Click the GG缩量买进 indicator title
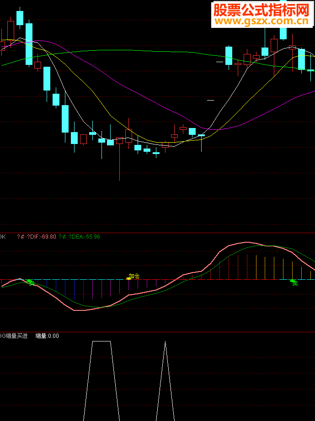This screenshot has width=315, height=421. [x=14, y=336]
